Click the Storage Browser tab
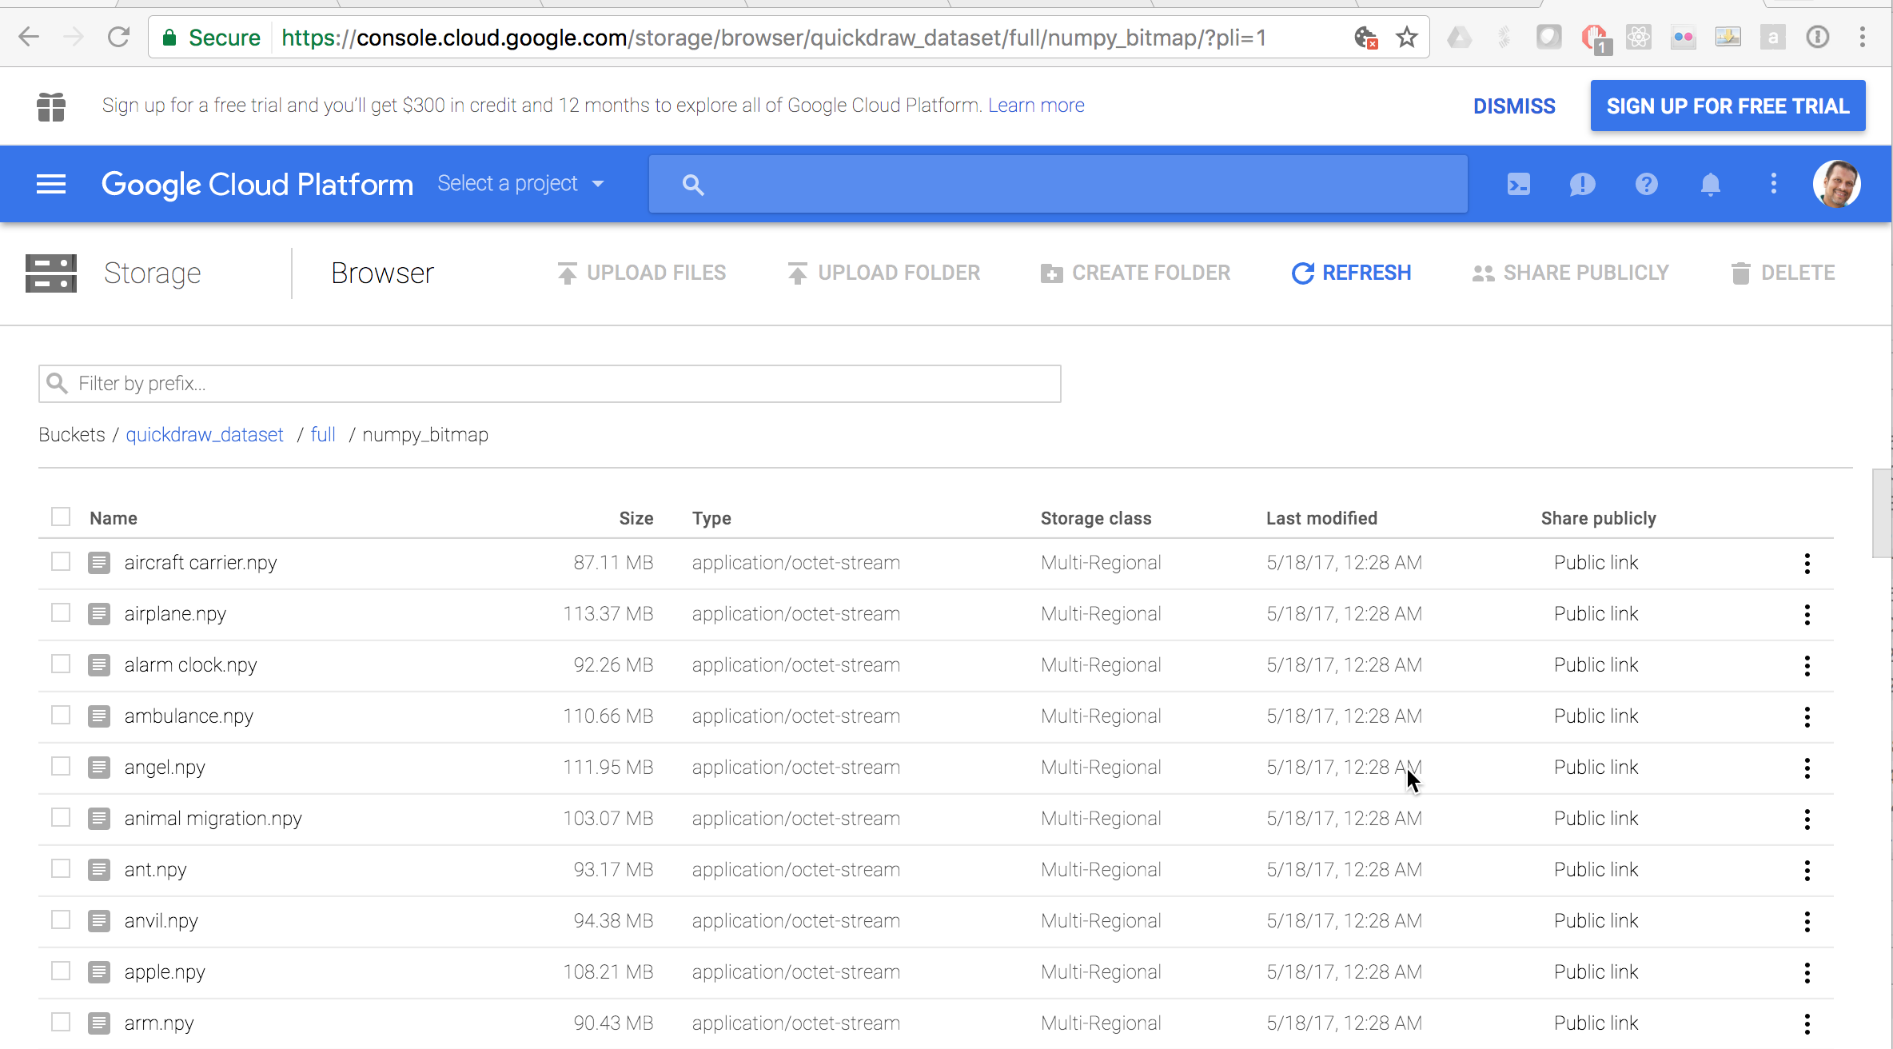This screenshot has height=1049, width=1893. (382, 273)
